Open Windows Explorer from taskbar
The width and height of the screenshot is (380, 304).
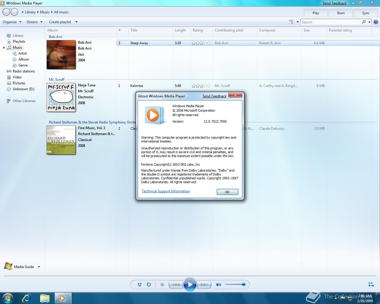pyautogui.click(x=45, y=298)
